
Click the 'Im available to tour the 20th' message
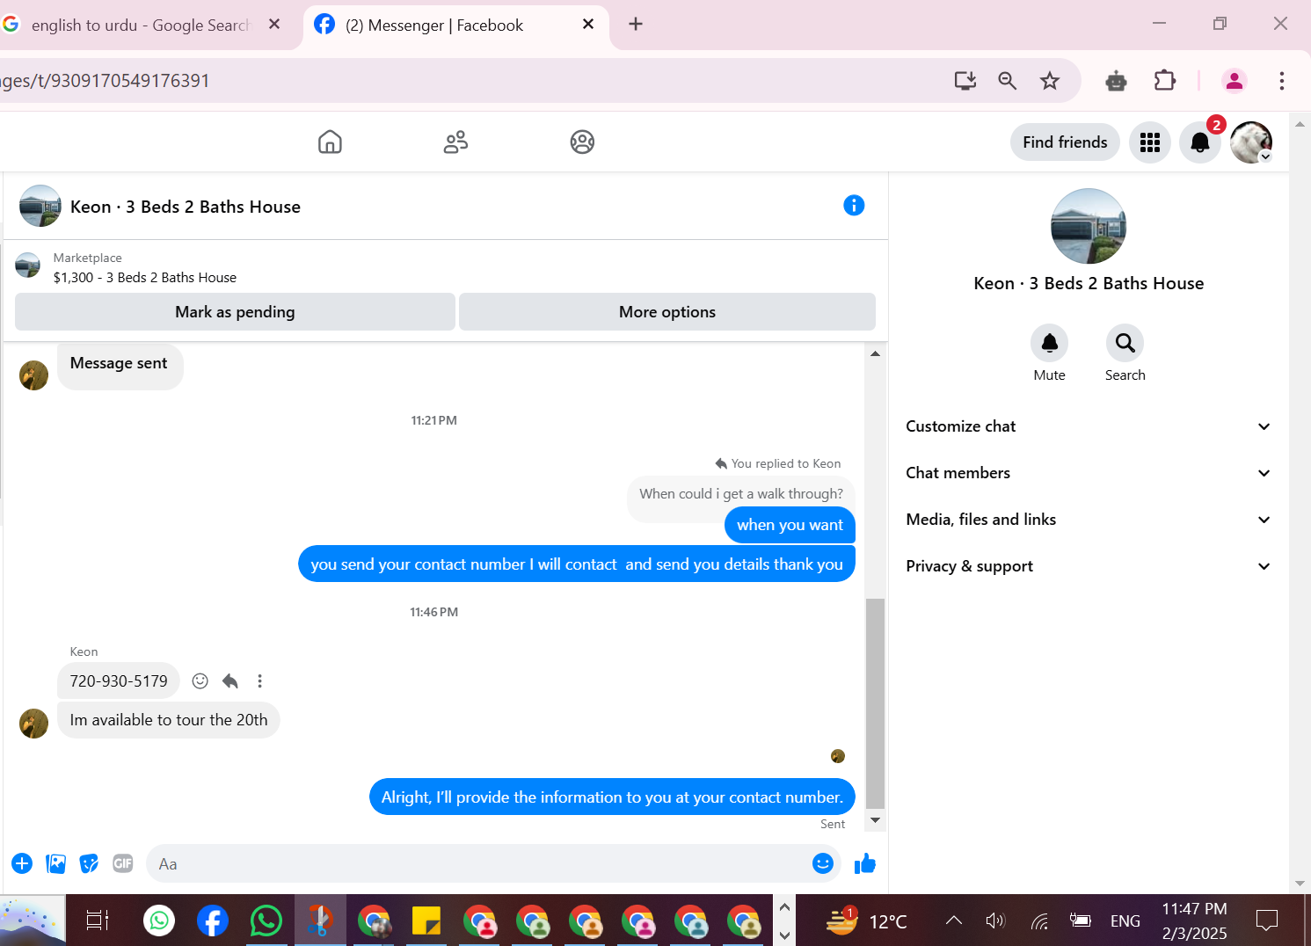point(169,720)
